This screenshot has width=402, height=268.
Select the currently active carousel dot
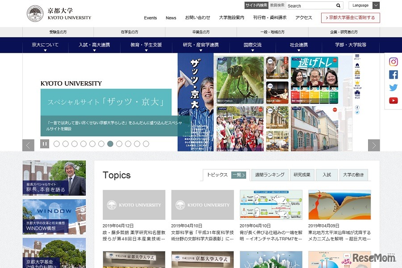point(110,144)
